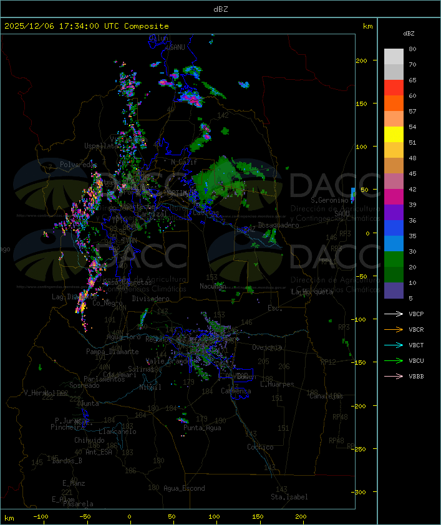Image resolution: width=441 pixels, height=525 pixels.
Task: Click the 54 value on the legend
Action: coord(412,127)
